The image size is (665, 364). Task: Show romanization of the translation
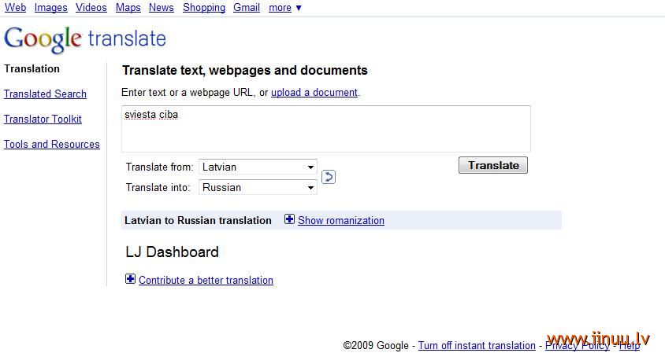pyautogui.click(x=341, y=220)
